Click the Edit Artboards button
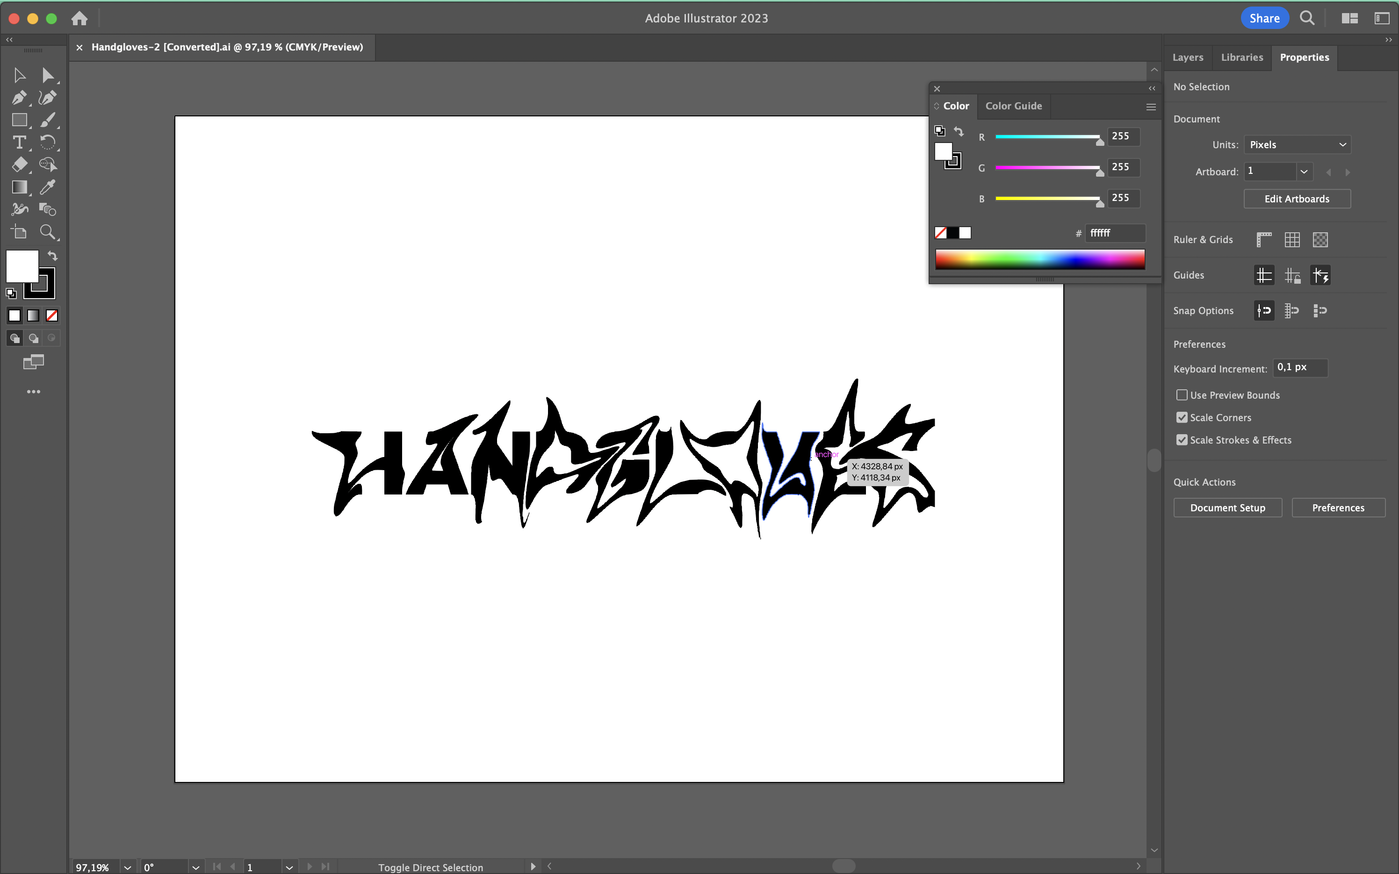Image resolution: width=1399 pixels, height=874 pixels. (1296, 199)
